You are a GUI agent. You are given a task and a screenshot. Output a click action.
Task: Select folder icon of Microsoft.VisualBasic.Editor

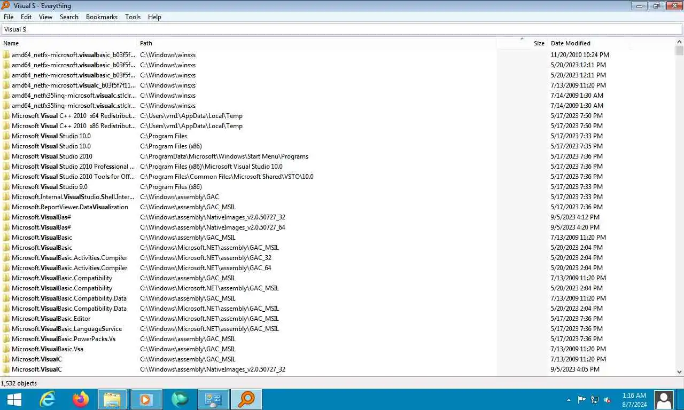[6, 319]
